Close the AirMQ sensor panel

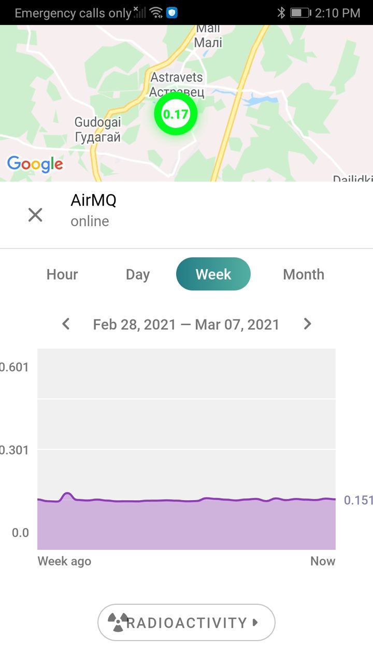tap(35, 215)
